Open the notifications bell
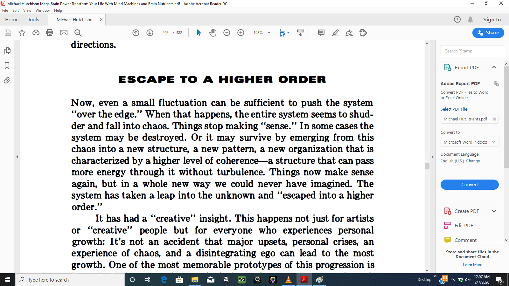509x286 pixels. 471,19
